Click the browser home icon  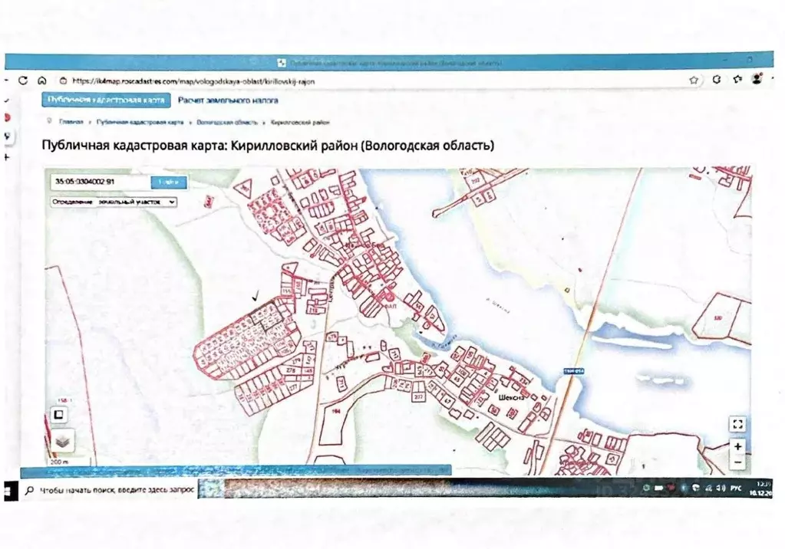tap(41, 81)
